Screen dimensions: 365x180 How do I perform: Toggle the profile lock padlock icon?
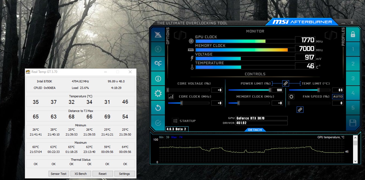tap(353, 34)
